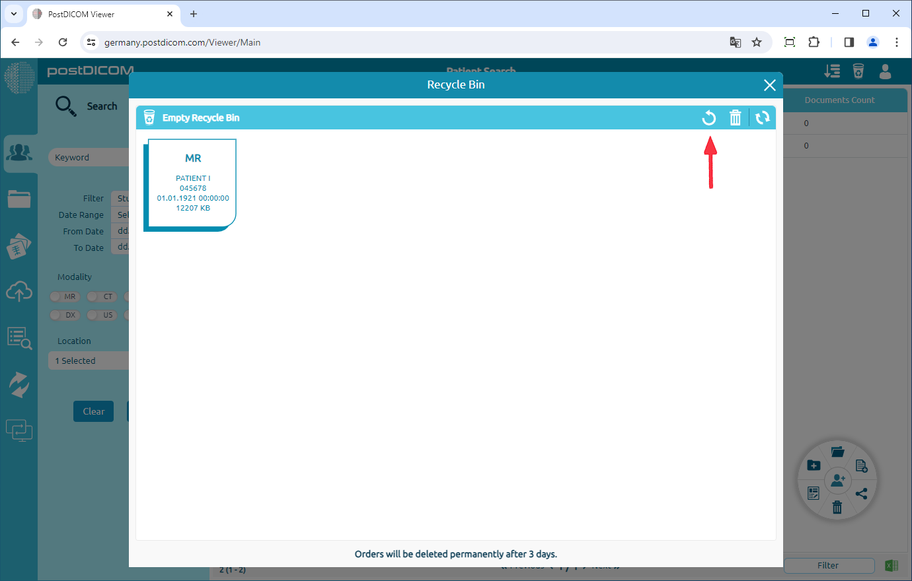This screenshot has height=581, width=912.
Task: Enable the MR modality toggle
Action: [x=64, y=296]
